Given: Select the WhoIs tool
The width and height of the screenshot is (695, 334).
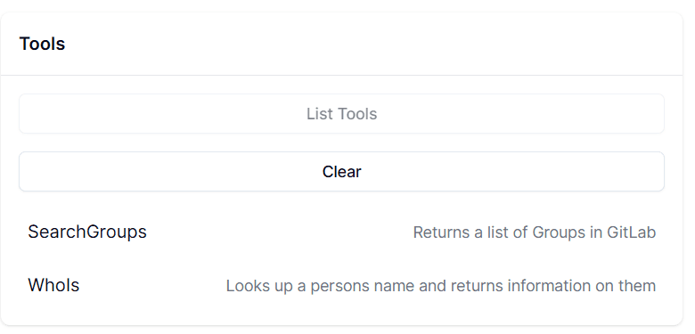Looking at the screenshot, I should click(x=341, y=285).
